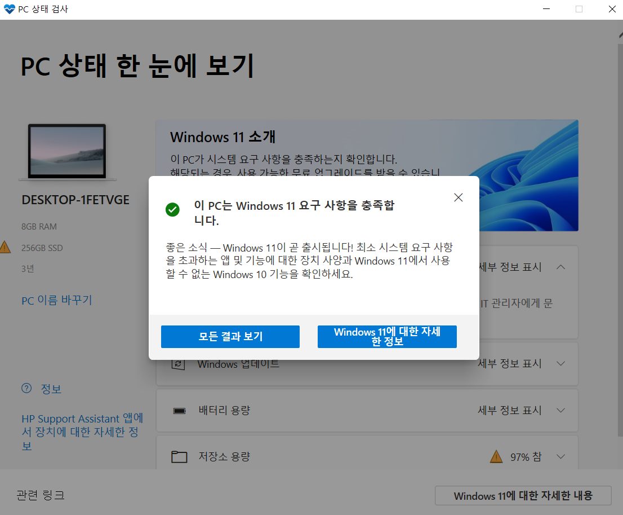The image size is (623, 515).
Task: Expand the Windows 업데이트 chevron
Action: 560,363
